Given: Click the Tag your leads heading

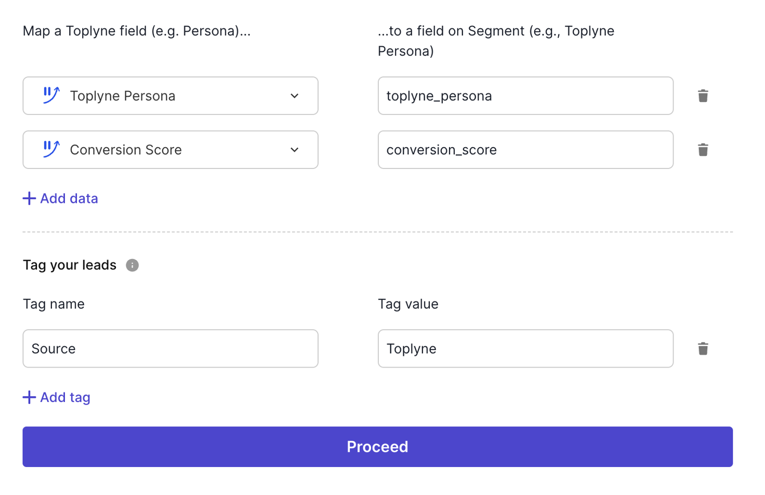Looking at the screenshot, I should click(70, 265).
